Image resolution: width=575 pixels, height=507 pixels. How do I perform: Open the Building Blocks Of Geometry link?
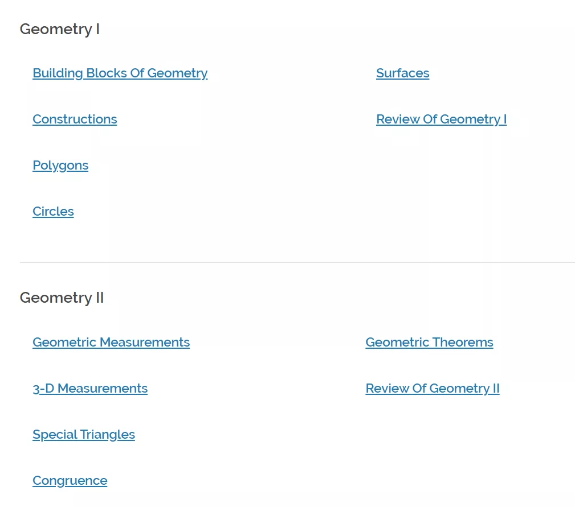coord(120,73)
